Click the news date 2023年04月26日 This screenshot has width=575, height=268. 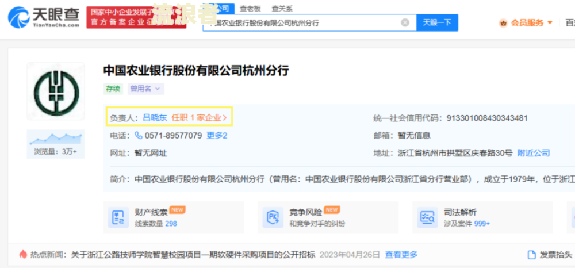[350, 254]
